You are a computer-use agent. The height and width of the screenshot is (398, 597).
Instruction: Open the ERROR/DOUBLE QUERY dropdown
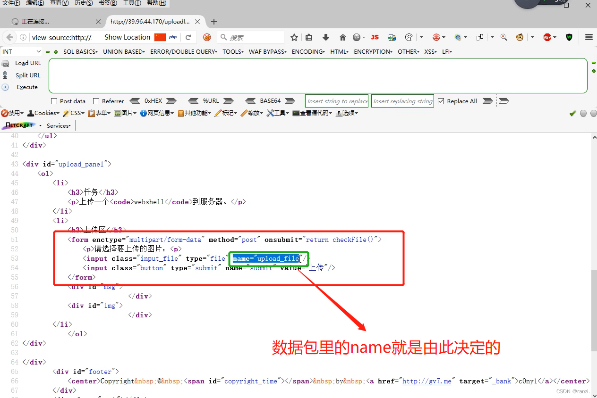(x=183, y=52)
